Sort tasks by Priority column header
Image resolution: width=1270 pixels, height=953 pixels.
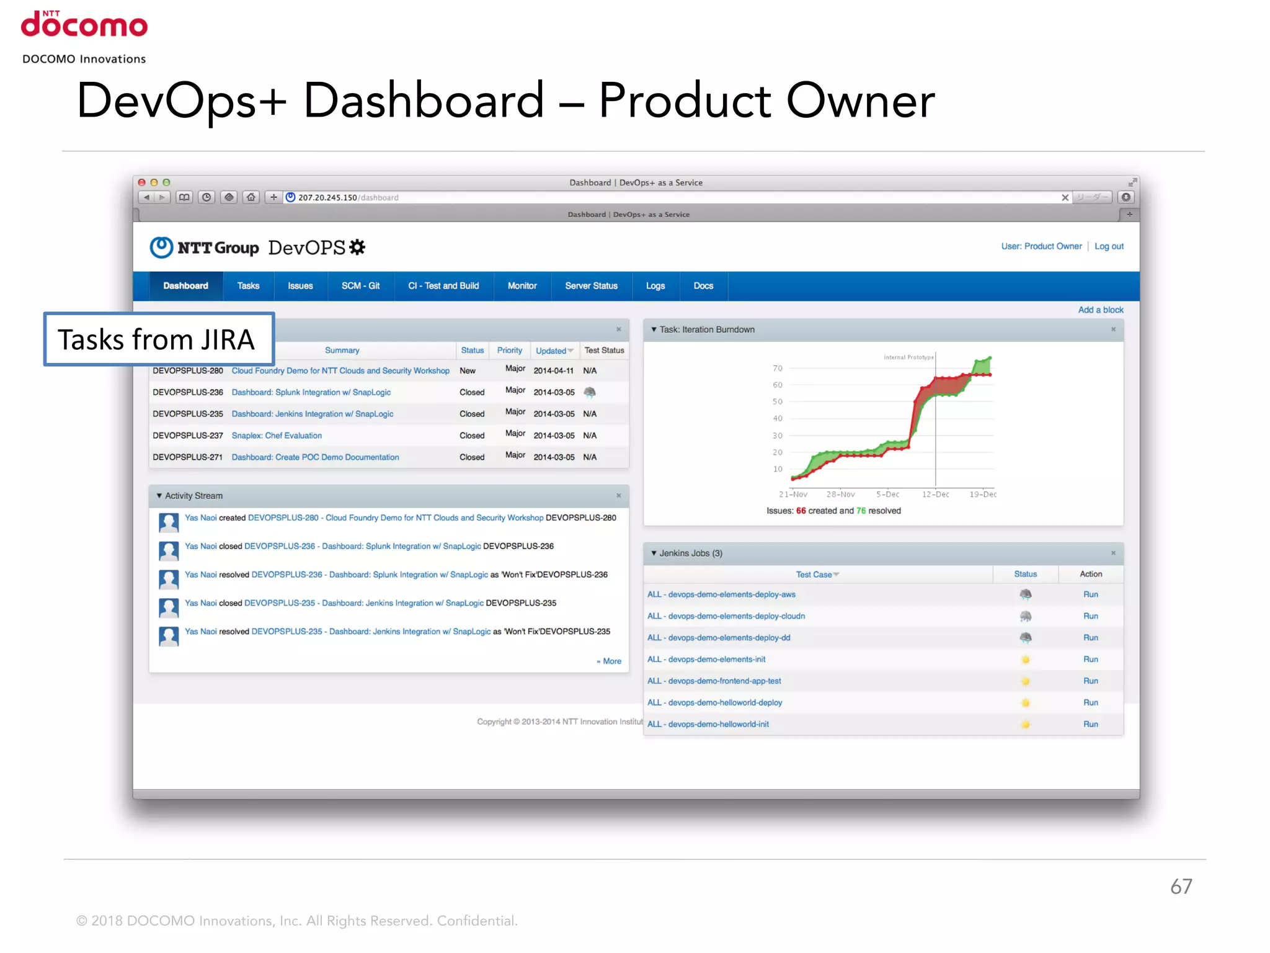coord(509,351)
